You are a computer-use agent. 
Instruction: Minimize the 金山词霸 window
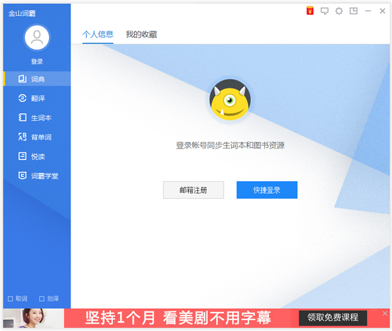[368, 11]
